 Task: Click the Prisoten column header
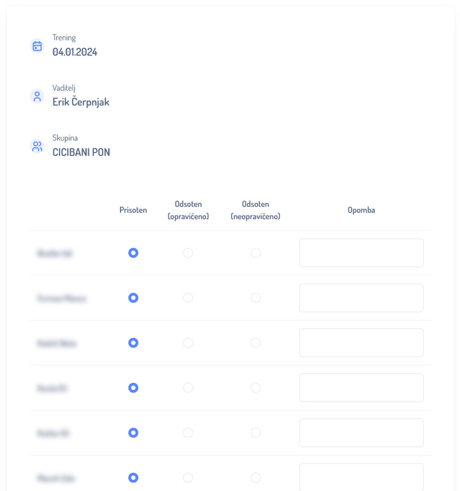pos(133,210)
